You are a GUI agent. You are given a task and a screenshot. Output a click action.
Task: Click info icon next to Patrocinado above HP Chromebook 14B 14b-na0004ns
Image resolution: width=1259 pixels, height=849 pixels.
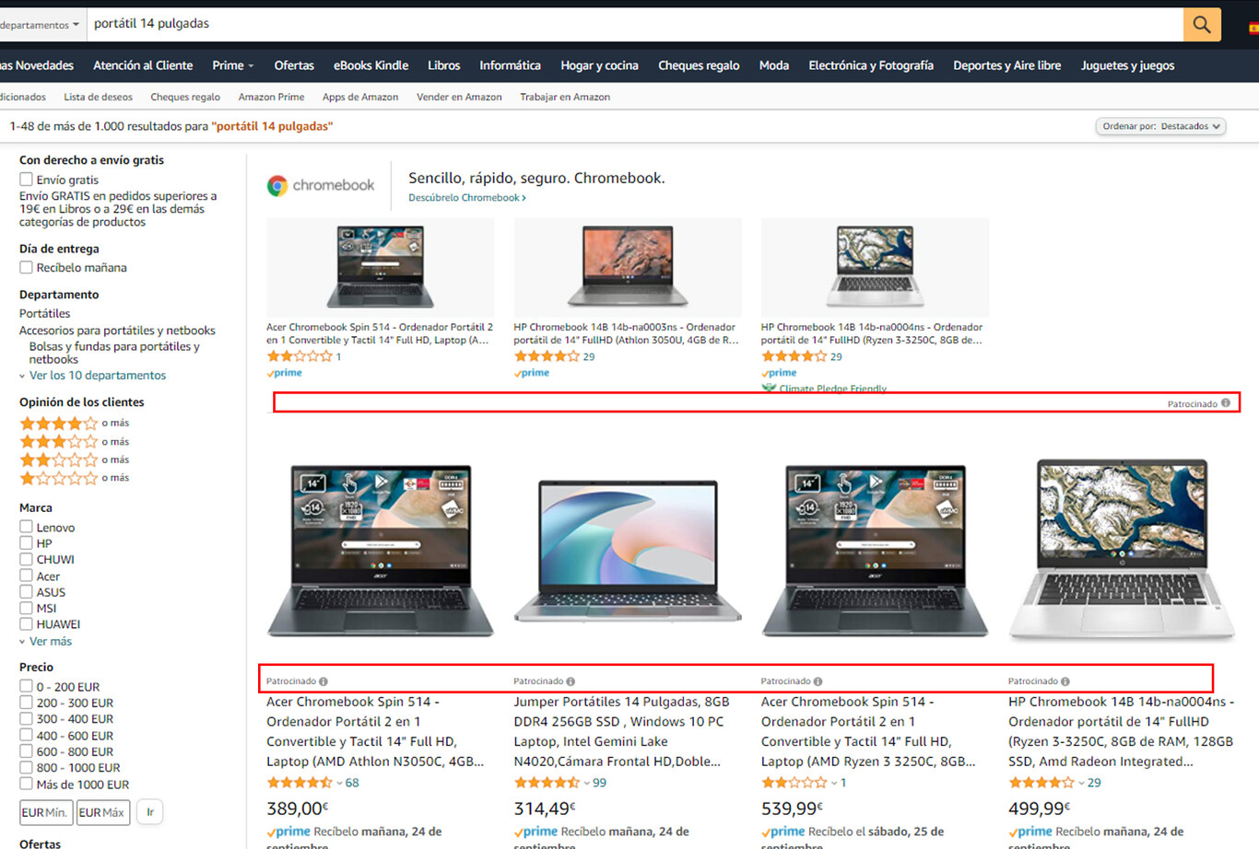pyautogui.click(x=1065, y=681)
